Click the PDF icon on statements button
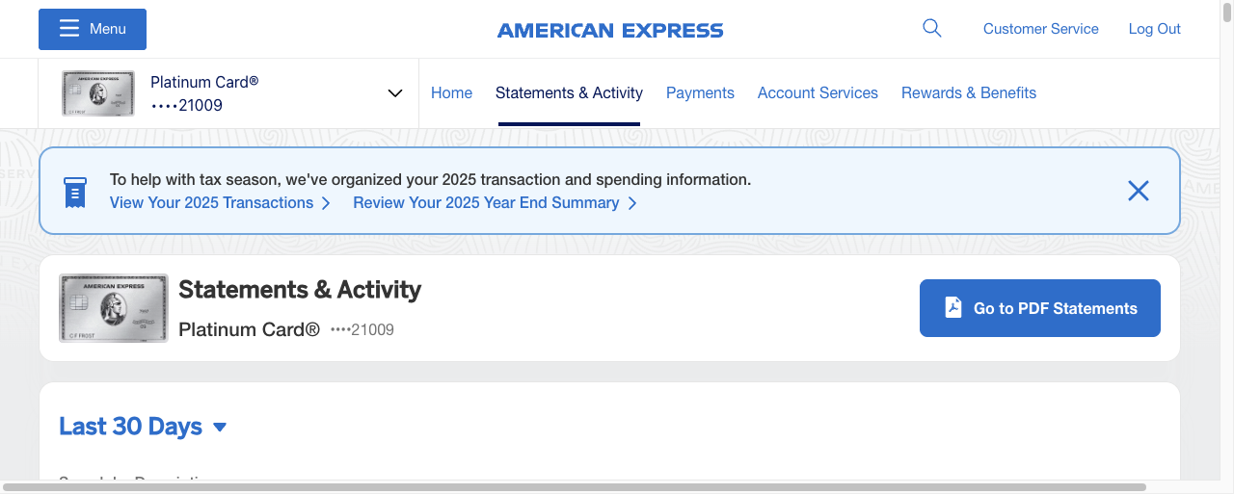 point(952,308)
